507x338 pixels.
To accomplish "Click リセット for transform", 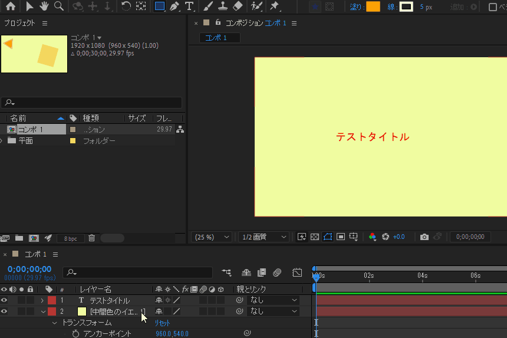I will point(162,323).
